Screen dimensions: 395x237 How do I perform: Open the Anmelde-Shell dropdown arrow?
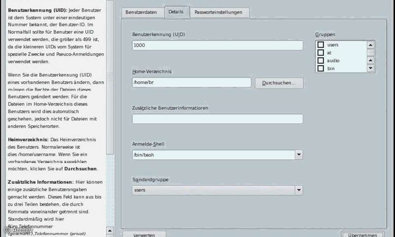(299, 154)
